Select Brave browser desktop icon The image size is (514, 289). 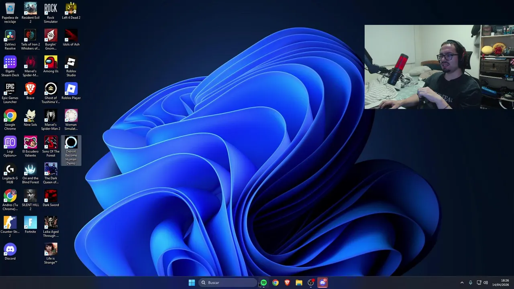31,91
